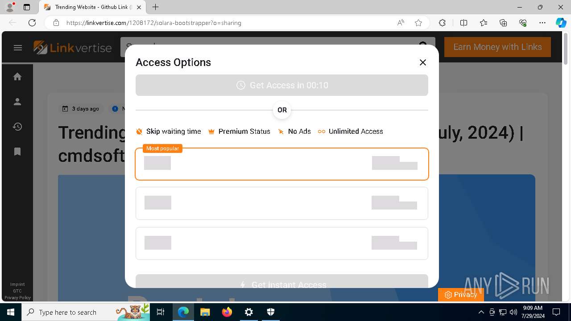Launch Firefox from taskbar

(x=227, y=312)
